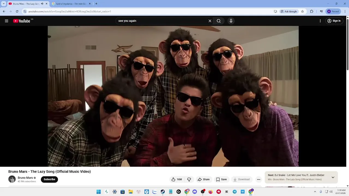Share the Lazy Song video
The image size is (349, 196).
204,179
